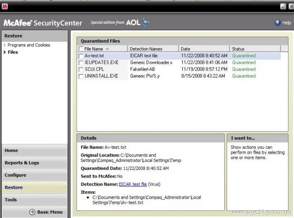
Task: Click the McAfee M logo in title bar
Action: click(x=5, y=6)
